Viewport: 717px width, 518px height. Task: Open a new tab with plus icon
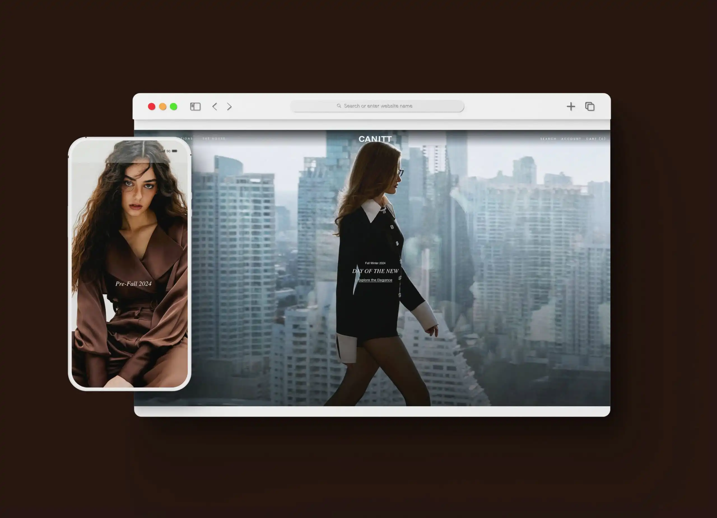point(571,106)
